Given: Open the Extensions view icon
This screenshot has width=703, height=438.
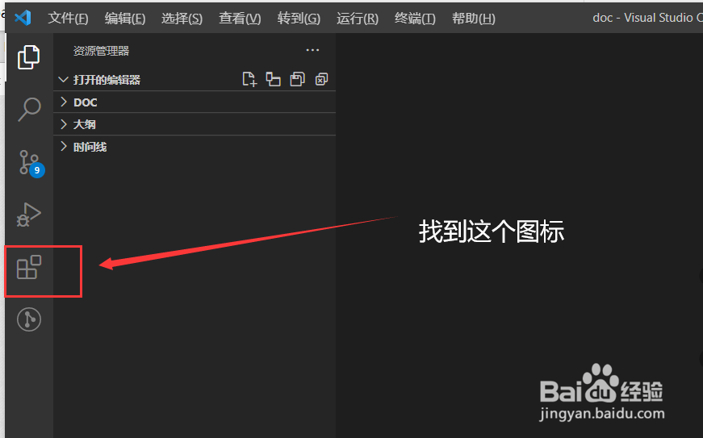Looking at the screenshot, I should tap(29, 267).
